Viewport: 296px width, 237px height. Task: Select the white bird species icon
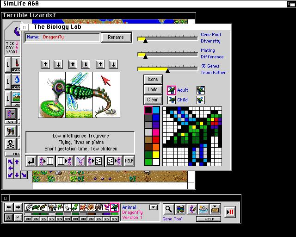click(68, 207)
